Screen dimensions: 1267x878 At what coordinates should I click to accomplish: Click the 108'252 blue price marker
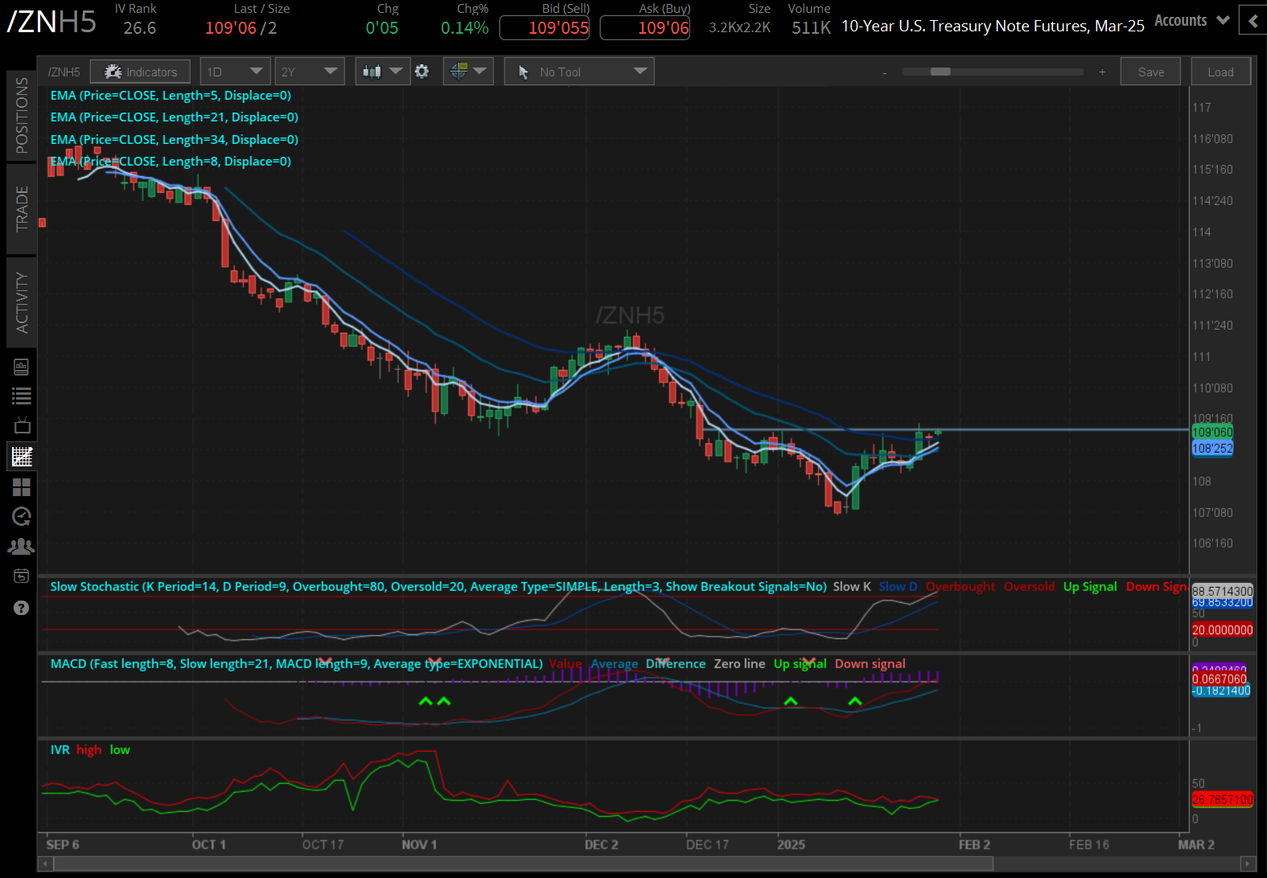coord(1211,448)
